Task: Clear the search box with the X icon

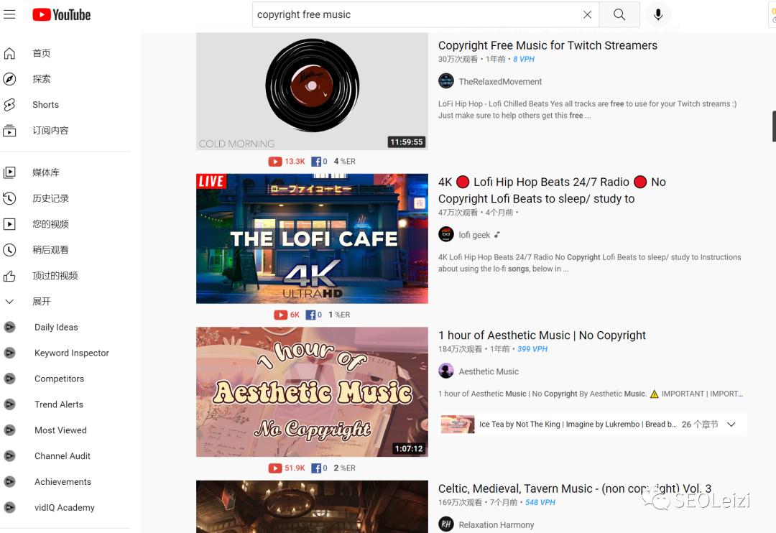Action: (587, 14)
